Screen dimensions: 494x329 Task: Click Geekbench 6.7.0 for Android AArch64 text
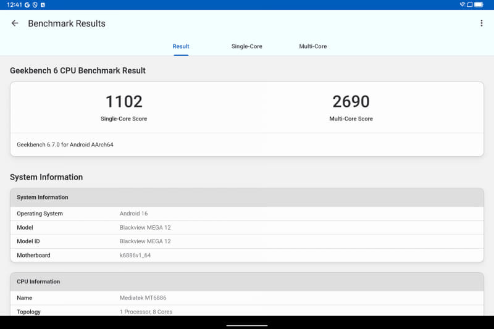pos(65,144)
